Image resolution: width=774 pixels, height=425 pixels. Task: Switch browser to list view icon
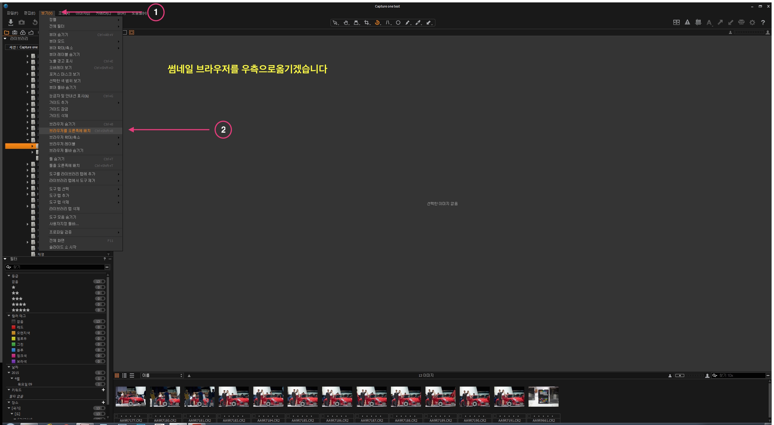[124, 375]
